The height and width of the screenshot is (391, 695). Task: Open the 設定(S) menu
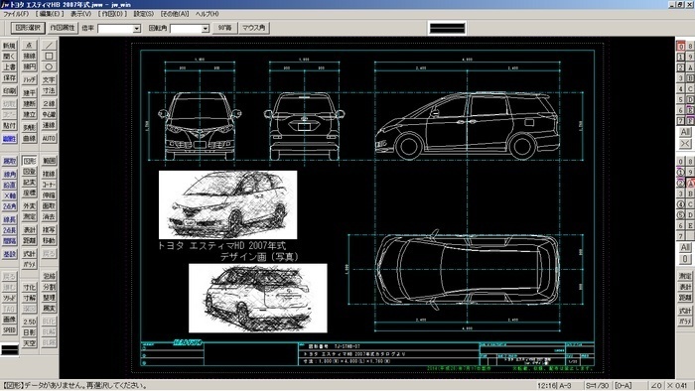pos(144,14)
